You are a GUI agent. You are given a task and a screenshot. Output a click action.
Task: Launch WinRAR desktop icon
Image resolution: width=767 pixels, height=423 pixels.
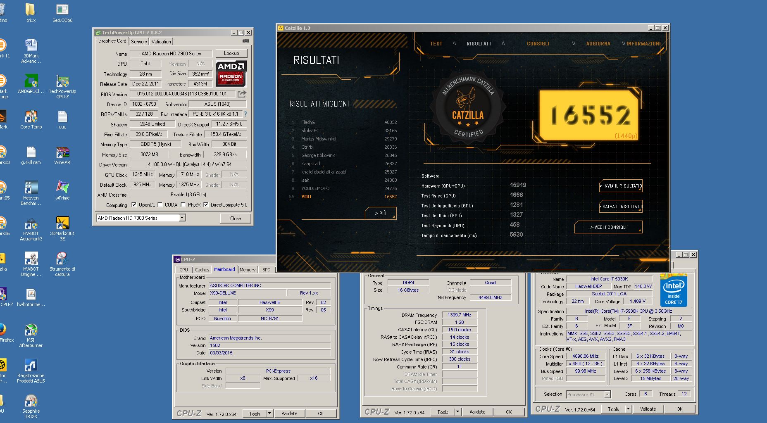[62, 155]
